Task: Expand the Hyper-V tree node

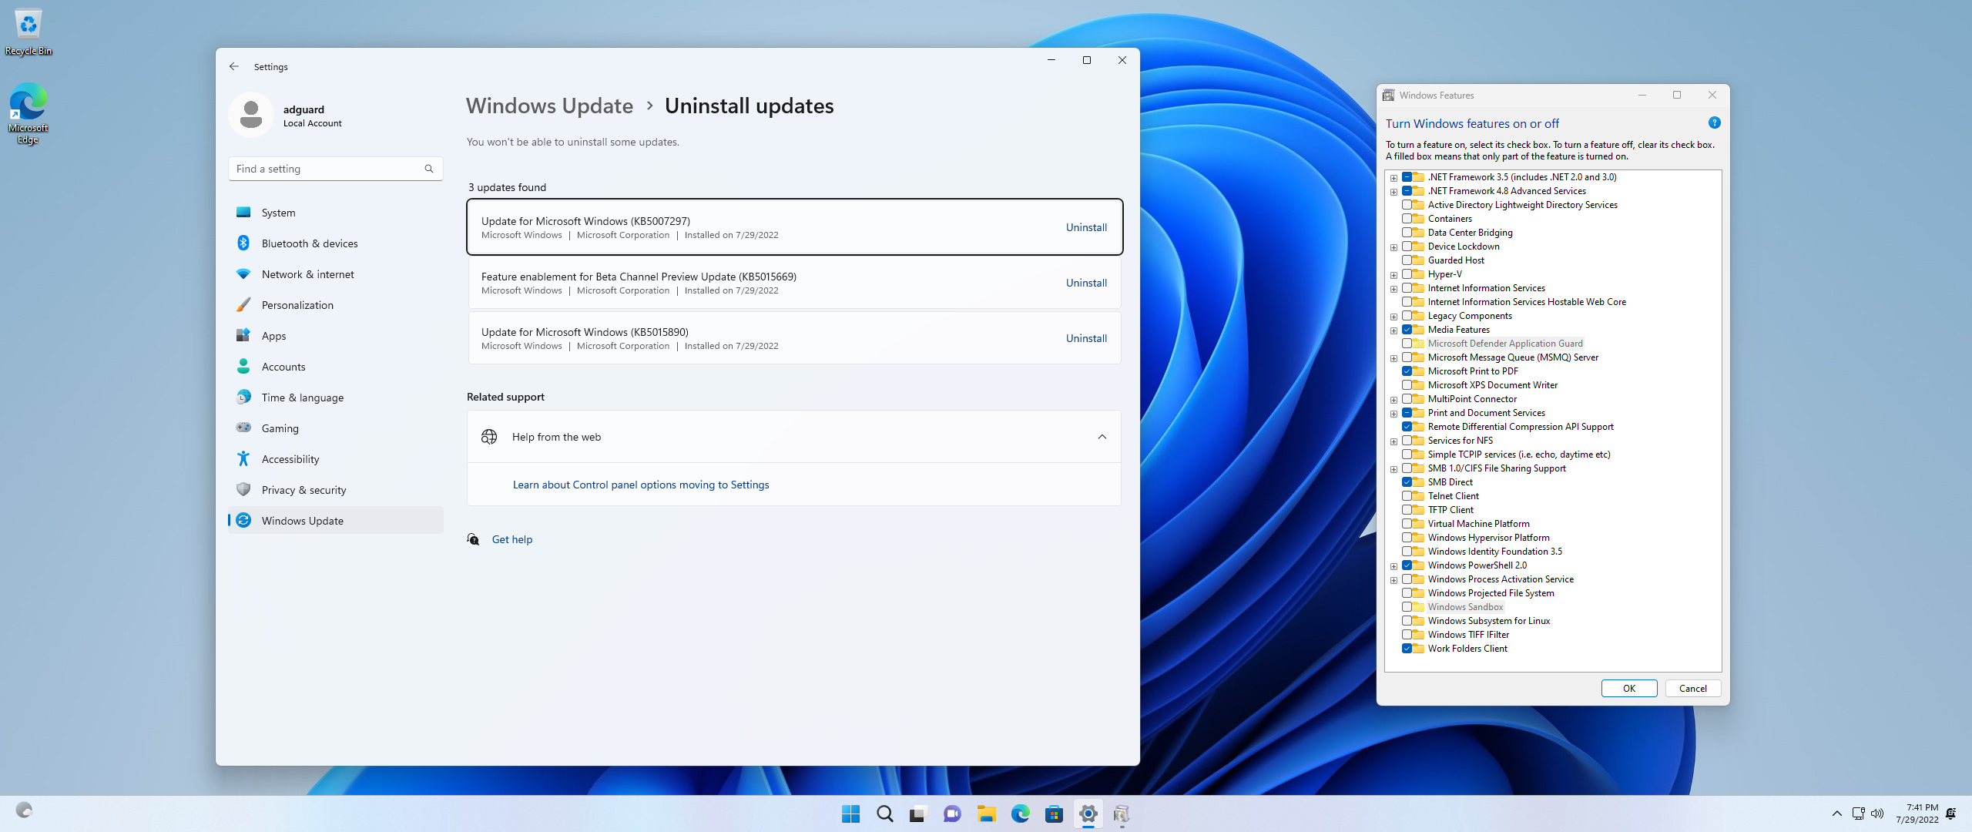Action: tap(1393, 275)
